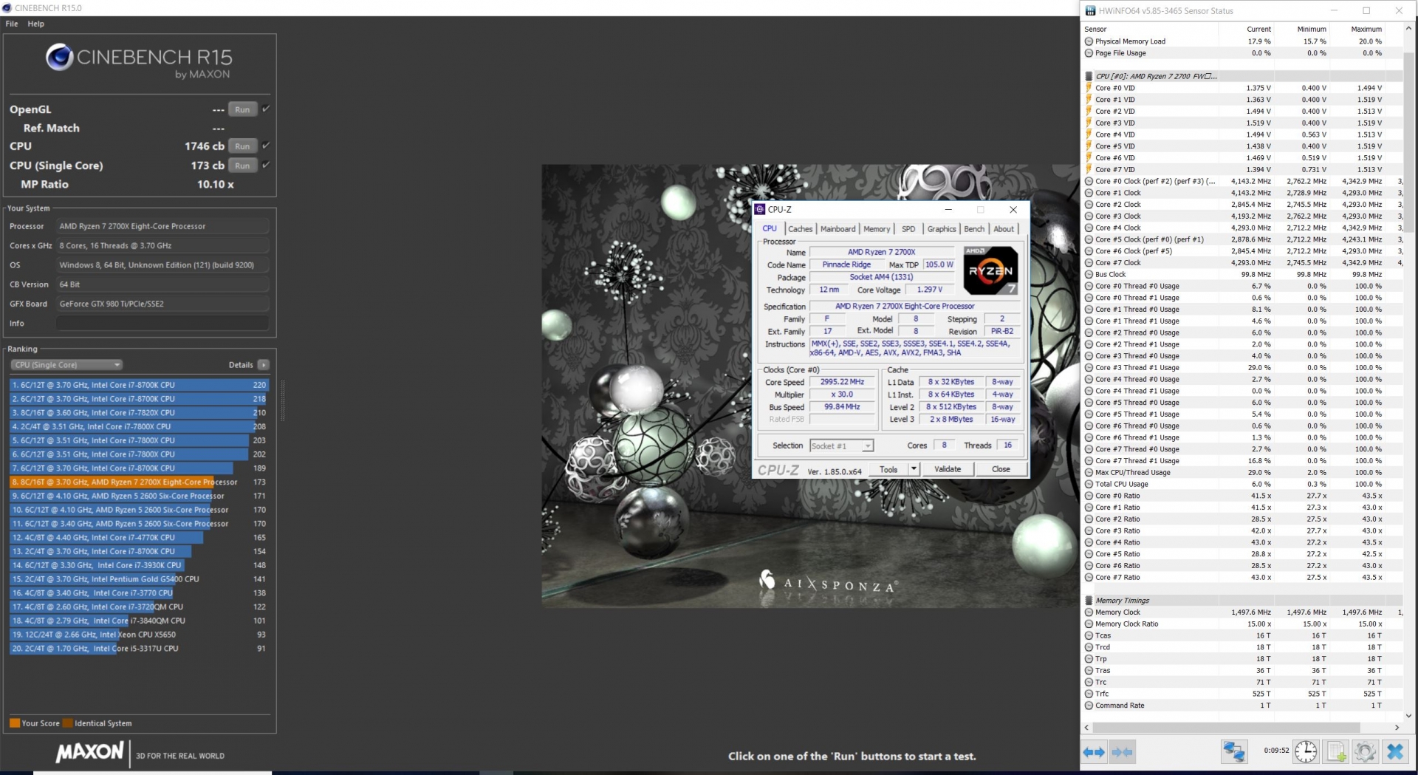Click the sensor icon beside Physical Memory Load
Image resolution: width=1418 pixels, height=775 pixels.
pos(1089,41)
